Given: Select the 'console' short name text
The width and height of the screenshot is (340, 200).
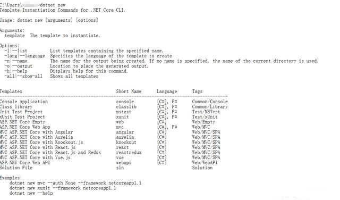Looking at the screenshot, I should tap(125, 102).
